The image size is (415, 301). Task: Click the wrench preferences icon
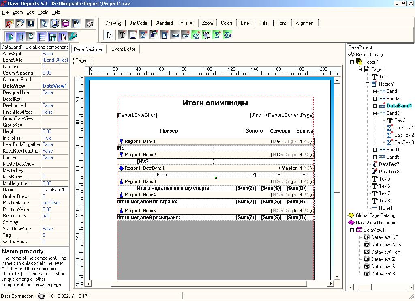73,37
